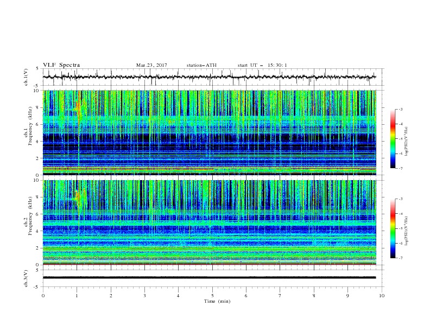The image size is (430, 332).
Task: Click the "4" kHz tick on ch.2 axis
Action: (38, 231)
